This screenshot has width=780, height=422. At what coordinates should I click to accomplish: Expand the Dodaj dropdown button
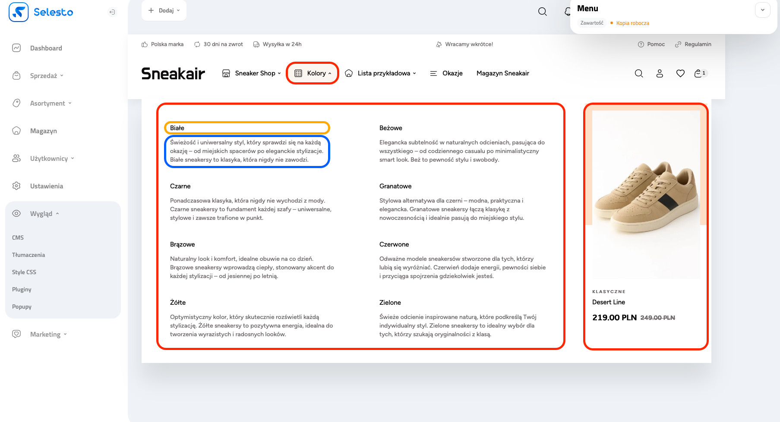click(164, 10)
